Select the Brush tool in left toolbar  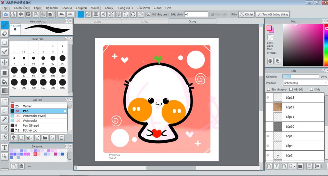coord(4,25)
